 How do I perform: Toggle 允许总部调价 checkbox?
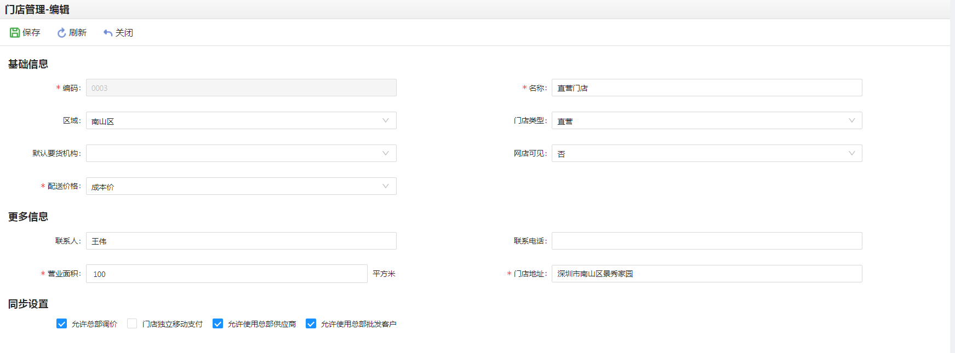click(61, 323)
